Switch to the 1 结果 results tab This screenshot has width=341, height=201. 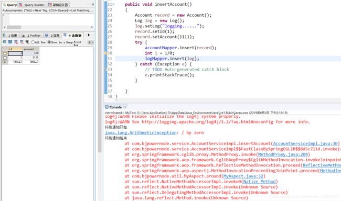(x=10, y=36)
